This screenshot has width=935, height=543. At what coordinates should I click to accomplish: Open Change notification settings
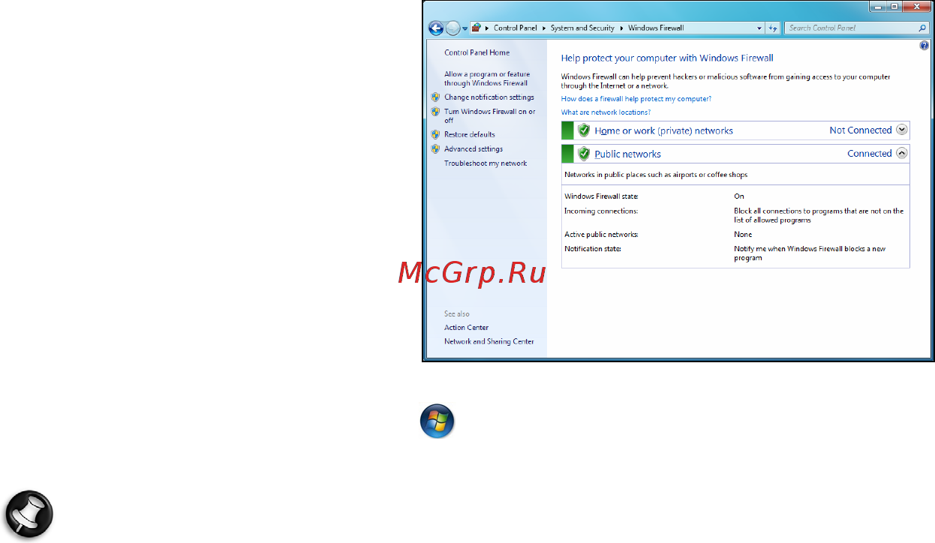(x=489, y=97)
